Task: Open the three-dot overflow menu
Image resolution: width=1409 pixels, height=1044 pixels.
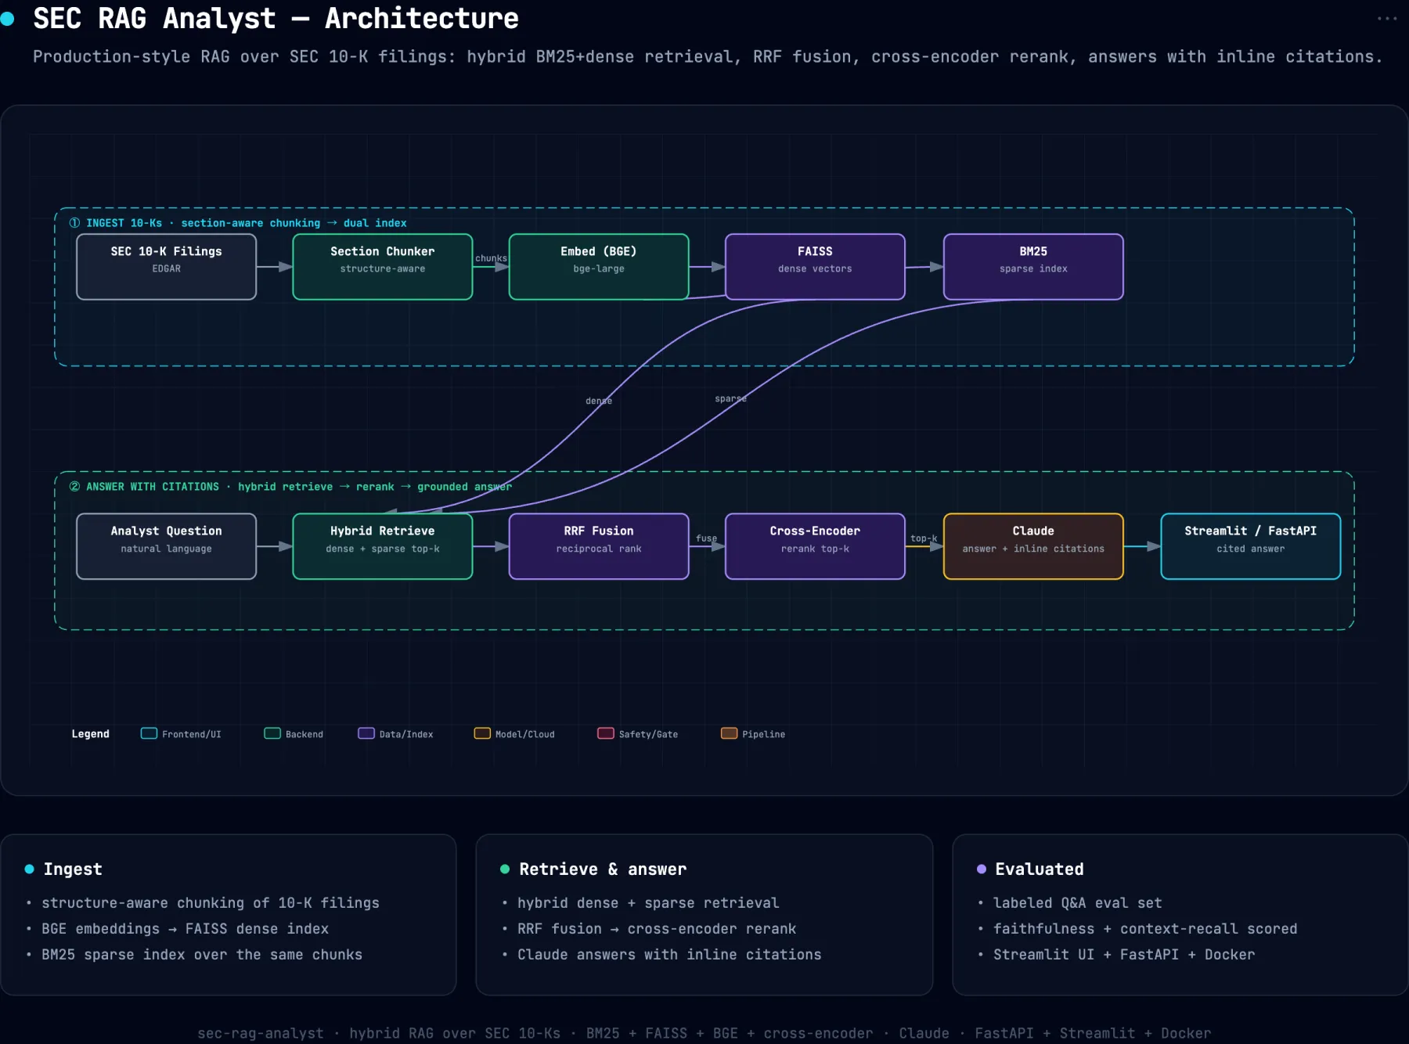Action: (x=1386, y=19)
